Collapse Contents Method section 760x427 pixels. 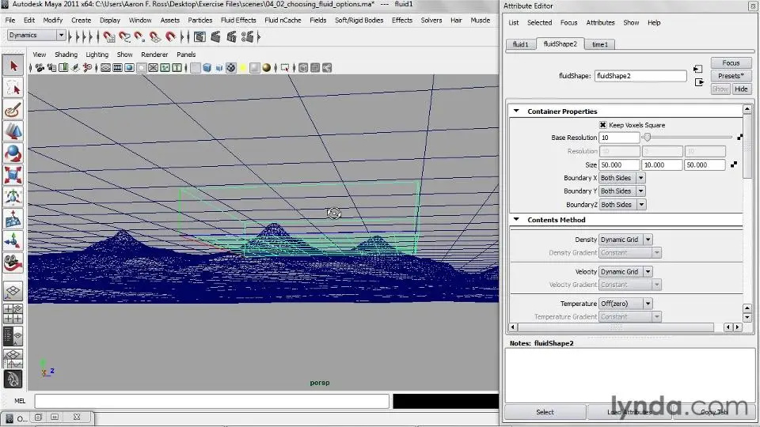(517, 219)
